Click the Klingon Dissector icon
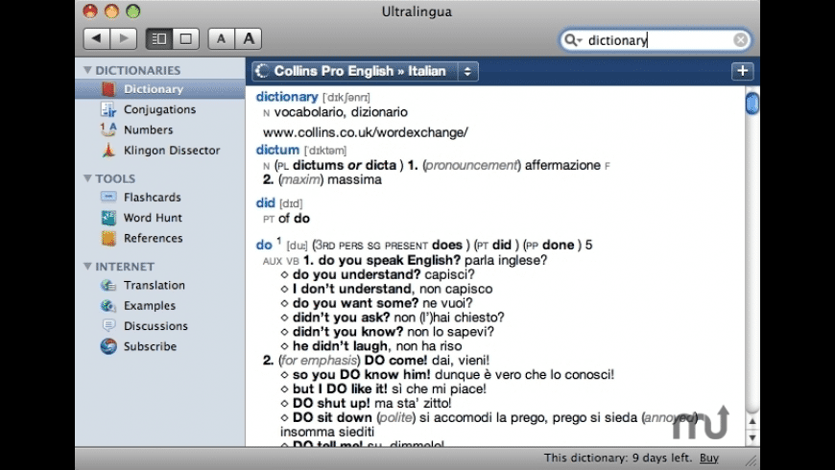The image size is (835, 470). (108, 150)
